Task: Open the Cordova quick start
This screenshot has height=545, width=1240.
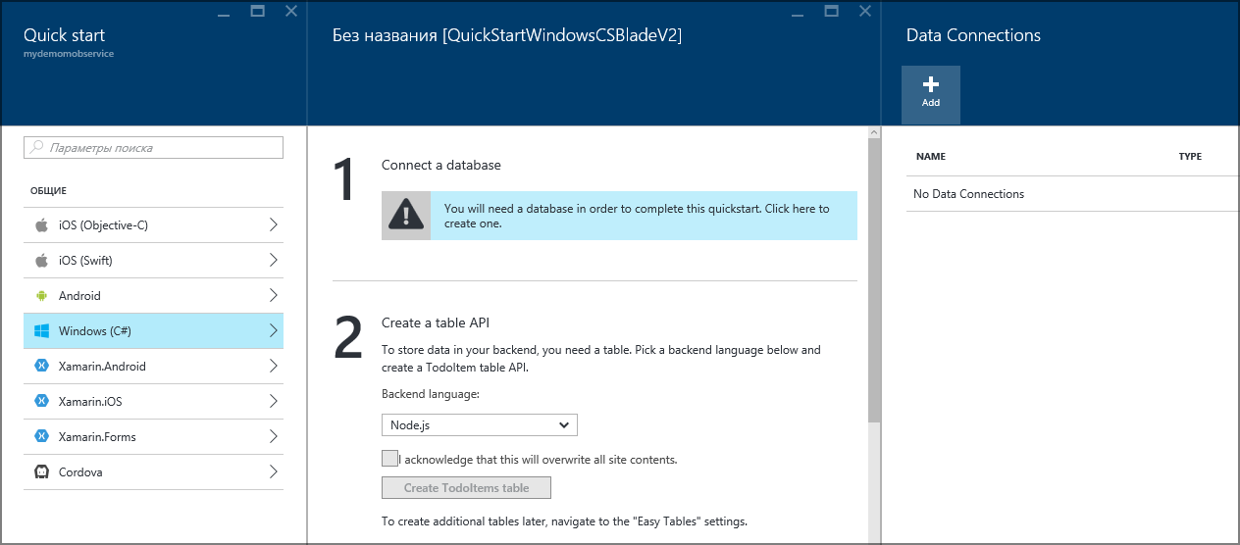Action: click(x=153, y=471)
